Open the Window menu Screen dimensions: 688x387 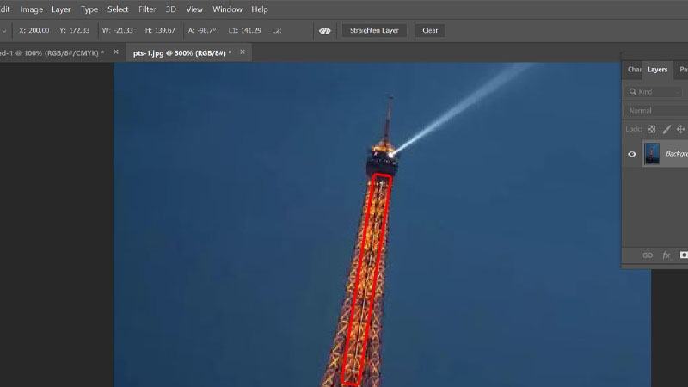click(227, 9)
